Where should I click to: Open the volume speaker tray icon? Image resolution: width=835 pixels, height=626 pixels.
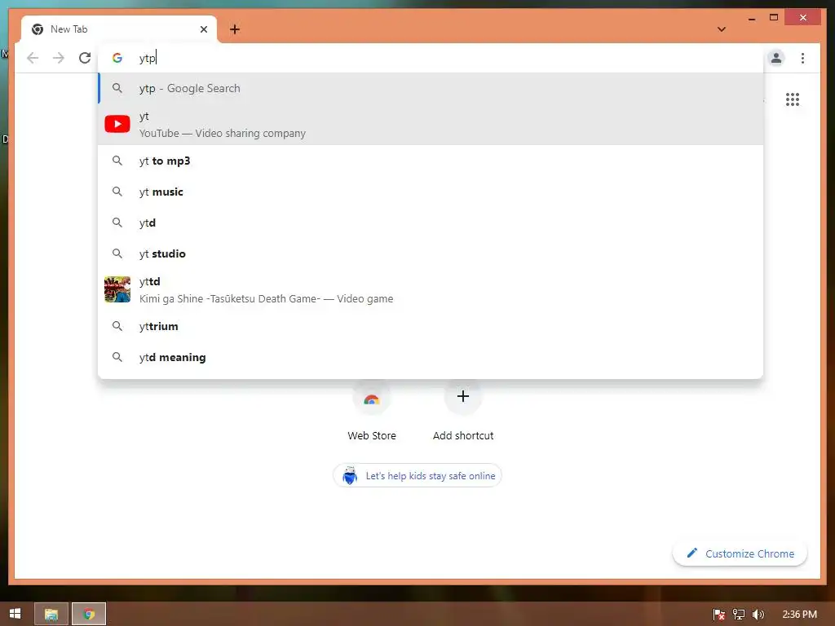click(758, 615)
